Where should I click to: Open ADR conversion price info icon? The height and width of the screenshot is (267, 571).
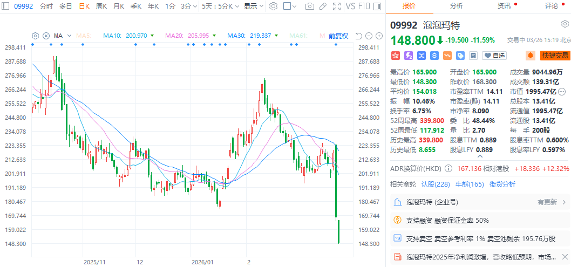pyautogui.click(x=448, y=168)
